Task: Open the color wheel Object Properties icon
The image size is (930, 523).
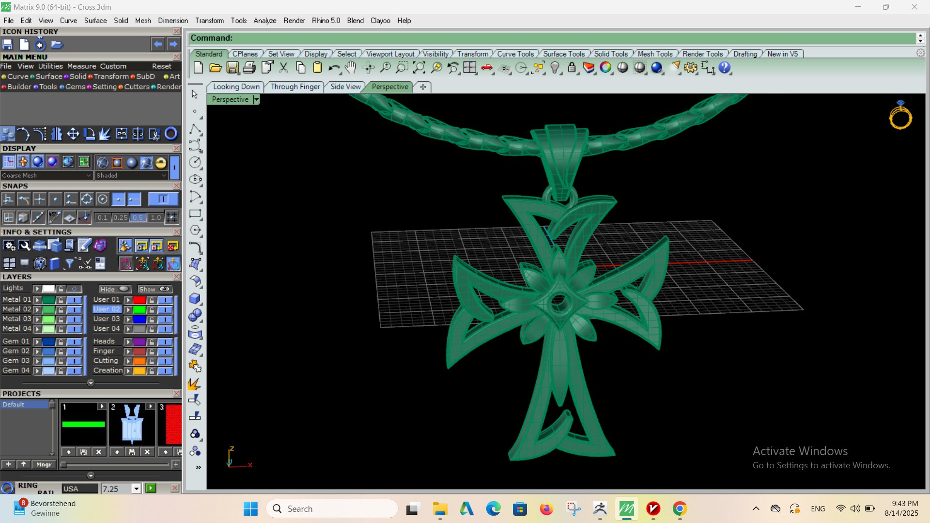Action: click(605, 68)
